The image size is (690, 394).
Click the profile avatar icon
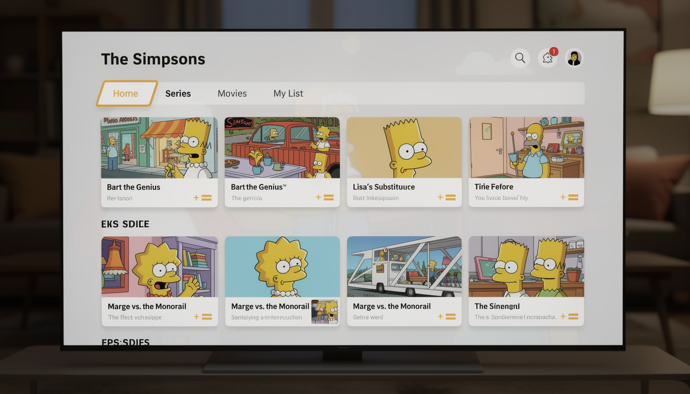point(574,58)
